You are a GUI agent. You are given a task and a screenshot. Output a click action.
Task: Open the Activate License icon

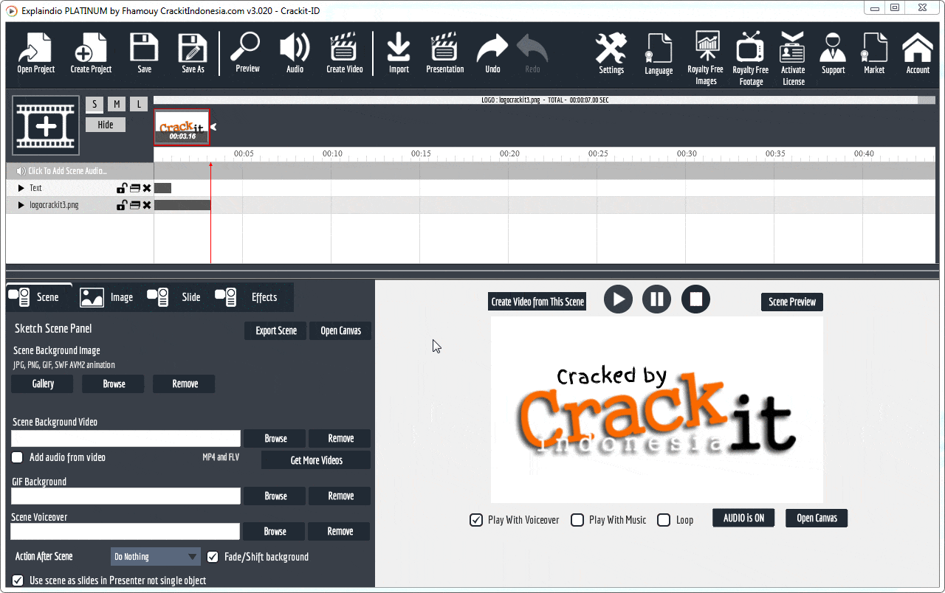(x=793, y=58)
